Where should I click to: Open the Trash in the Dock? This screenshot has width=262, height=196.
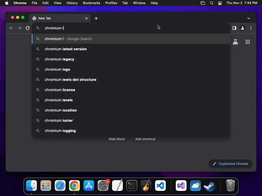pos(231,185)
